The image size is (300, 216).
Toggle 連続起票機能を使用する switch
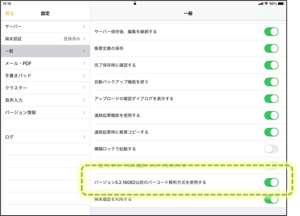click(x=271, y=115)
